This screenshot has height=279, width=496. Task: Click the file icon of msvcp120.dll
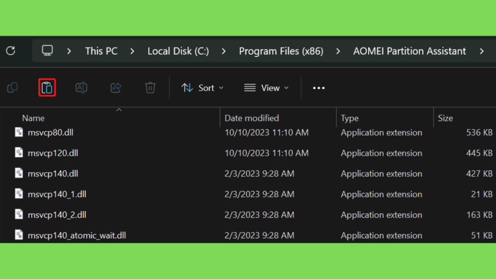19,153
